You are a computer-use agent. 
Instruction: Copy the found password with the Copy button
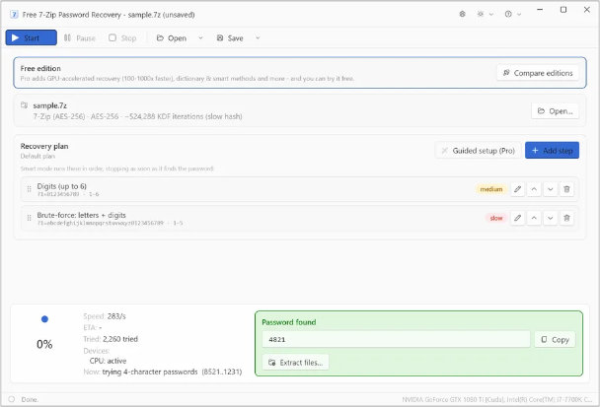pyautogui.click(x=555, y=339)
